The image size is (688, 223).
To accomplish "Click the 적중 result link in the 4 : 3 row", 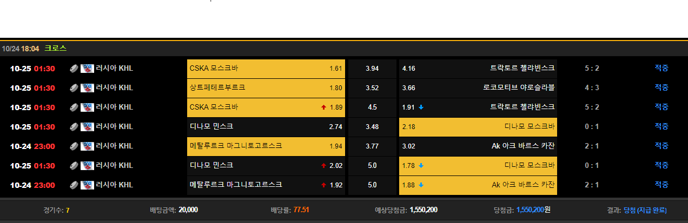I will point(661,87).
